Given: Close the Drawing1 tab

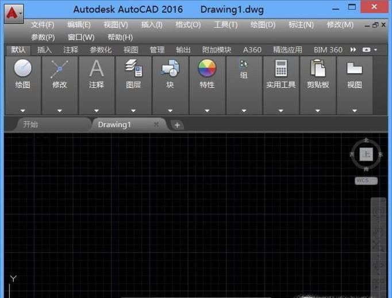Looking at the screenshot, I should click(156, 124).
